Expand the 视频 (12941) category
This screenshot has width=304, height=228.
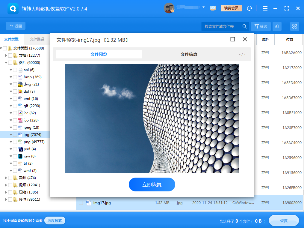5,185
